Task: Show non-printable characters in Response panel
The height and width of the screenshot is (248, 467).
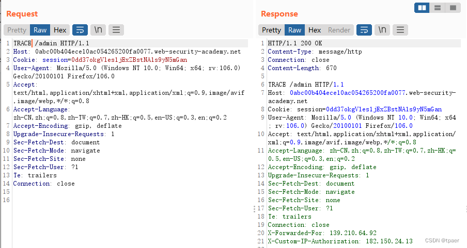Action: tap(382, 30)
